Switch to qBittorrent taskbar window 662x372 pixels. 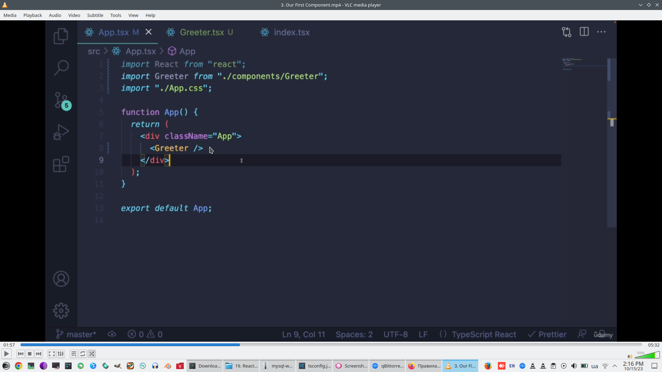pyautogui.click(x=388, y=366)
